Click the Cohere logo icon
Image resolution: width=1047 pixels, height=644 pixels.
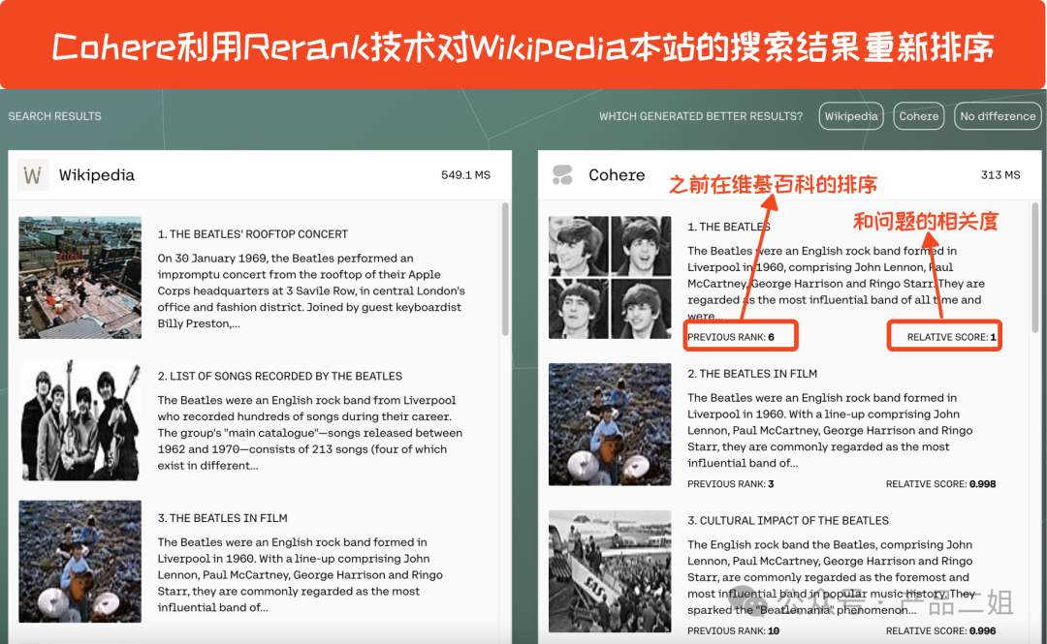pyautogui.click(x=562, y=175)
